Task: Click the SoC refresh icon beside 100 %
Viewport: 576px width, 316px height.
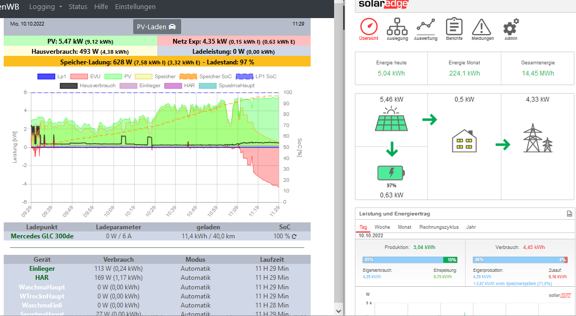Action: 294,236
